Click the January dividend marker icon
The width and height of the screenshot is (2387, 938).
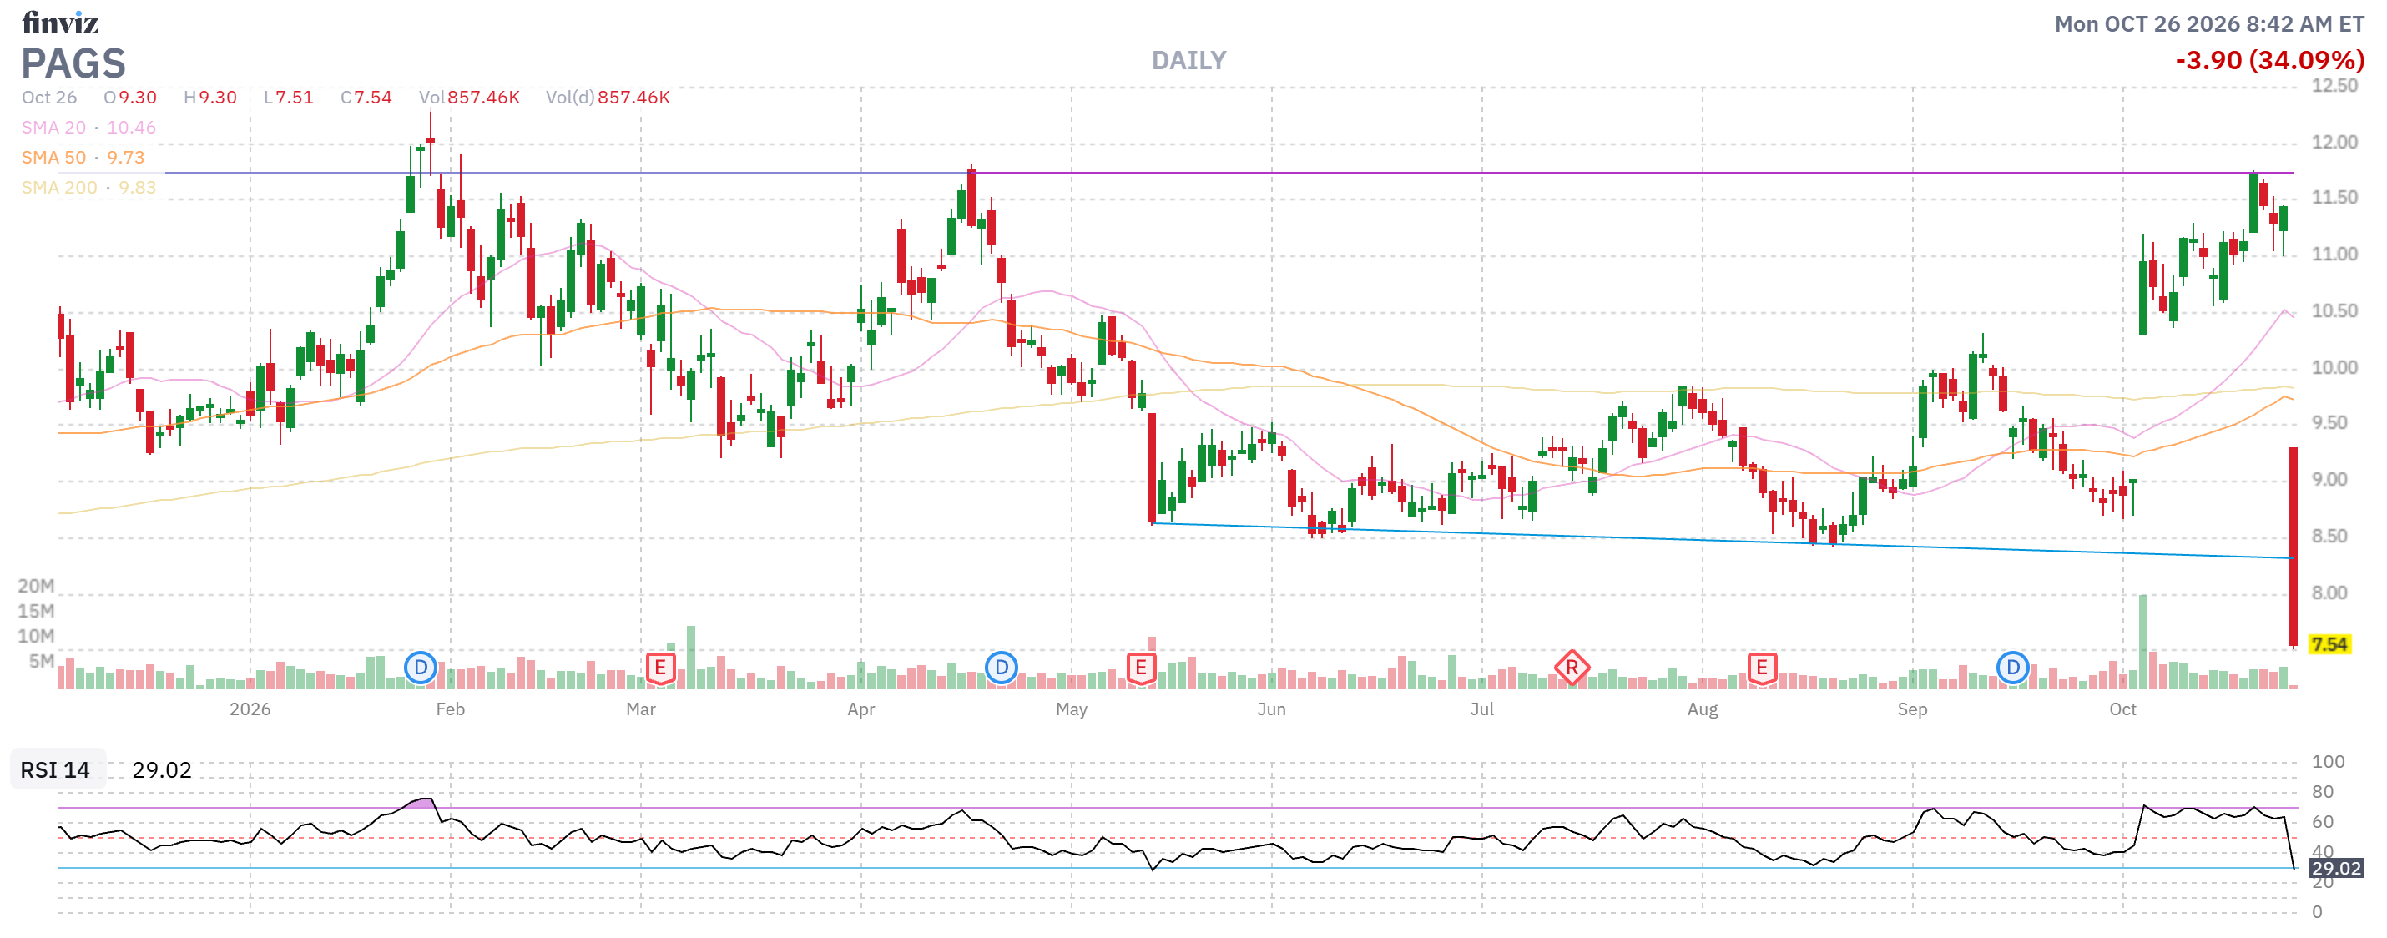(421, 667)
